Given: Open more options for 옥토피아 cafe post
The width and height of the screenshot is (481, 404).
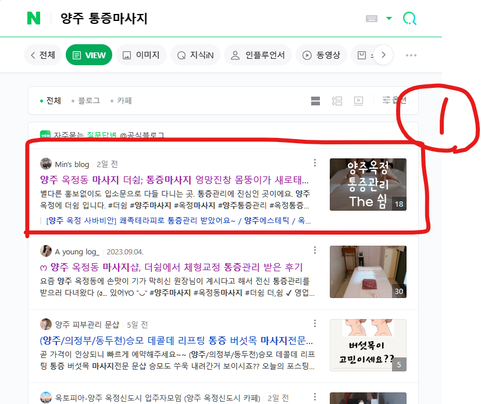Looking at the screenshot, I should pos(315,396).
